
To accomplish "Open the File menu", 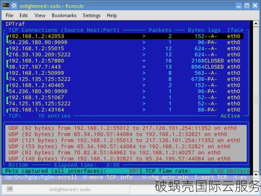I will click(9, 15).
